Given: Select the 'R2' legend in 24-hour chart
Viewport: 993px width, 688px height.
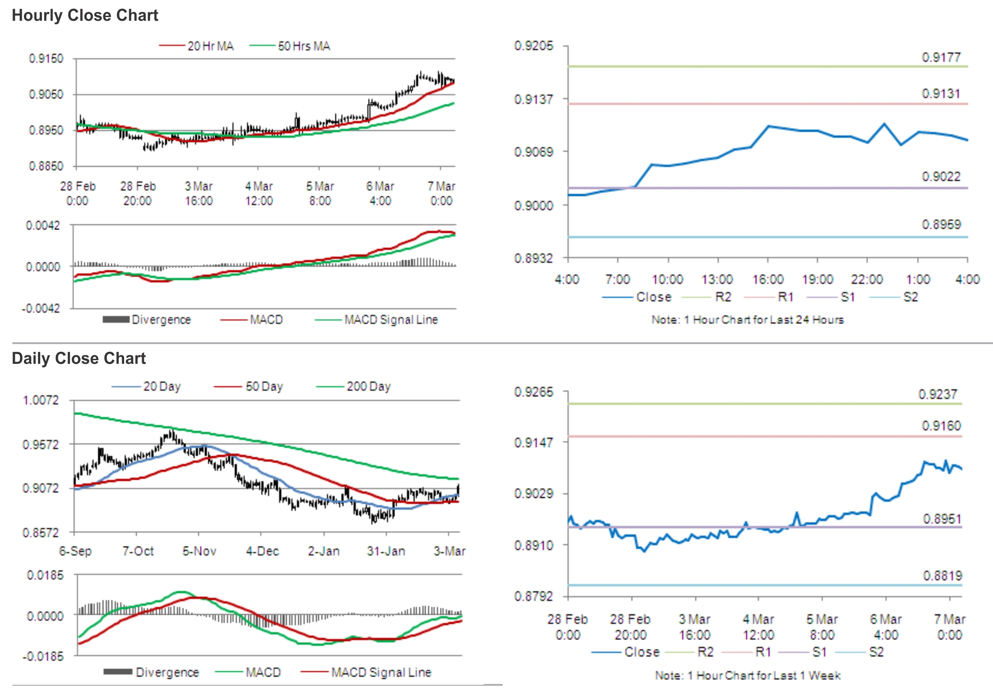Looking at the screenshot, I should 707,297.
